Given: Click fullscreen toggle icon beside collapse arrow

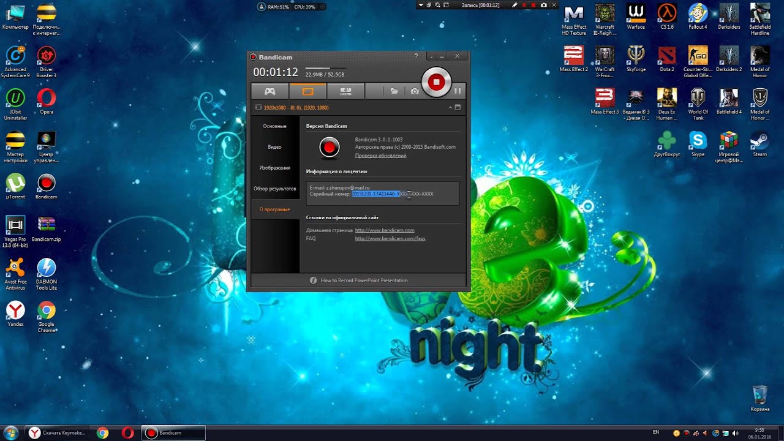Looking at the screenshot, I should (x=458, y=107).
